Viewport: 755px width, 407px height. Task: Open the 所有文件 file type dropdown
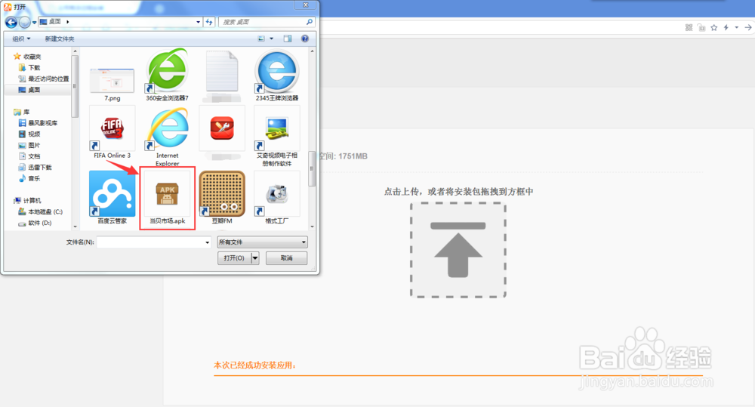point(263,242)
